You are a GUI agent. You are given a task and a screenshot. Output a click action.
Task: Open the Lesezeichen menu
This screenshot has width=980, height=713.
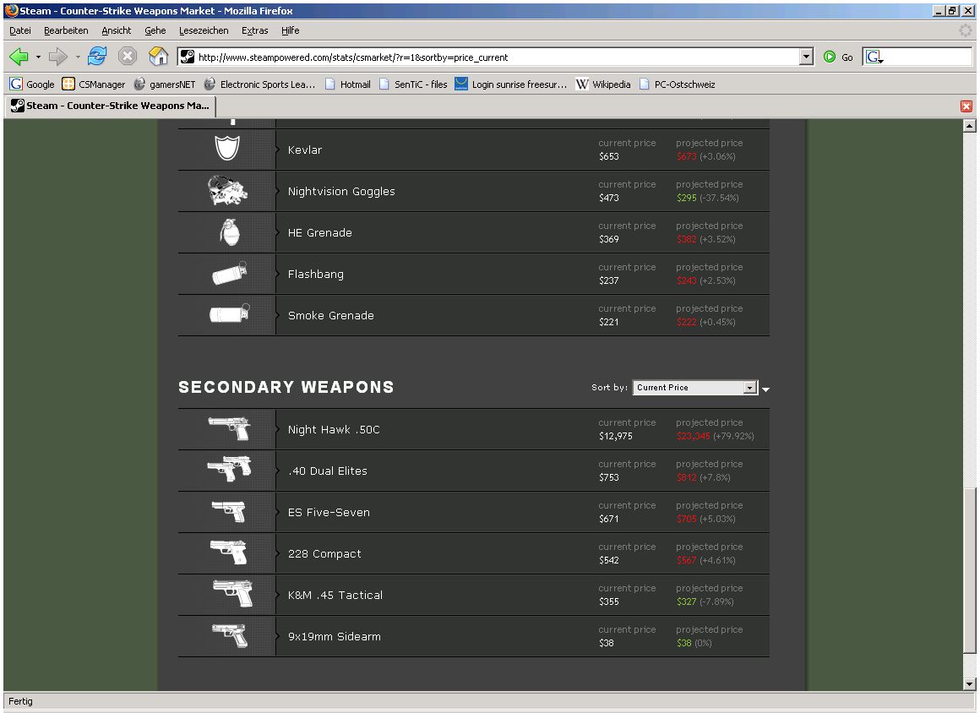click(203, 30)
